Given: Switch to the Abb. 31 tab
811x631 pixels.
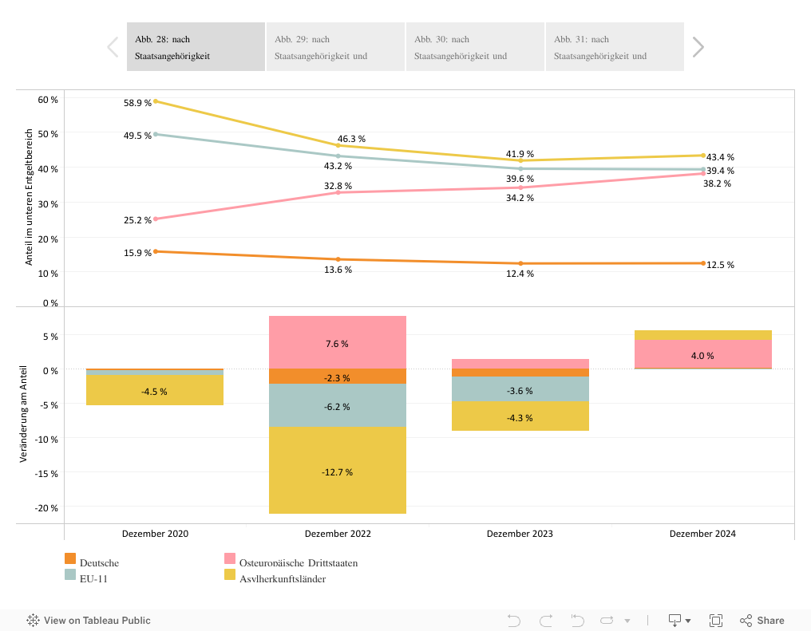Looking at the screenshot, I should point(615,47).
